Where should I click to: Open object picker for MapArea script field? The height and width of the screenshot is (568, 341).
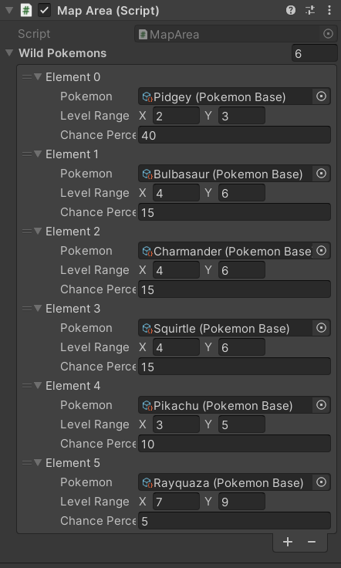(328, 34)
